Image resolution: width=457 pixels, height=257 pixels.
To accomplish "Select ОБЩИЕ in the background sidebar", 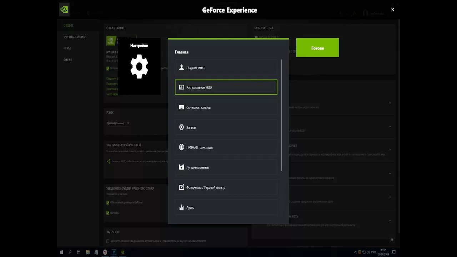I will (x=68, y=25).
